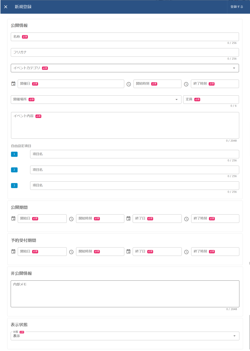Focus the 内部メモ text area
The image size is (250, 351).
[125, 295]
